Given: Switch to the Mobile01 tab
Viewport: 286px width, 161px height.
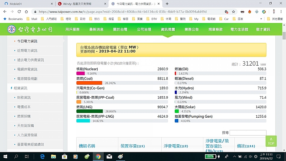Looking at the screenshot, I should coord(27,4).
